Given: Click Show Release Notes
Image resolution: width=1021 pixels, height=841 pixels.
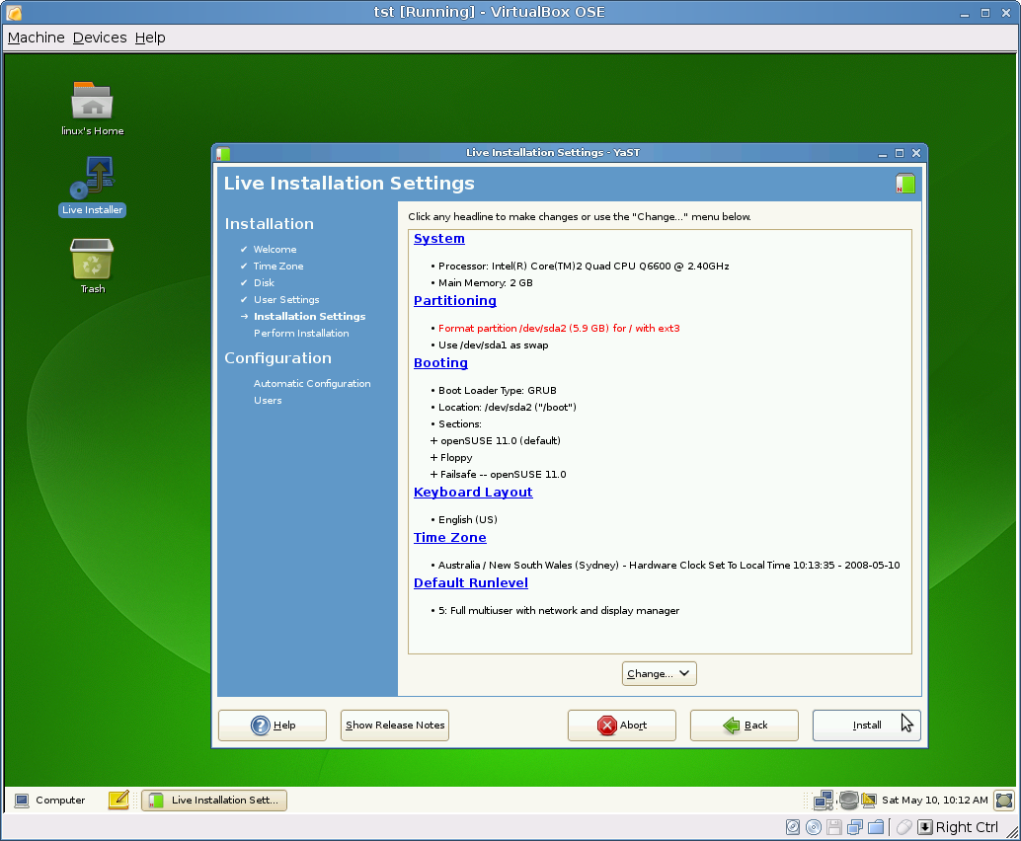Looking at the screenshot, I should pos(395,725).
